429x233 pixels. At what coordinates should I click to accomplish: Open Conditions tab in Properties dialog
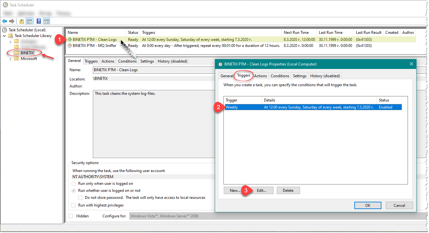coord(280,76)
